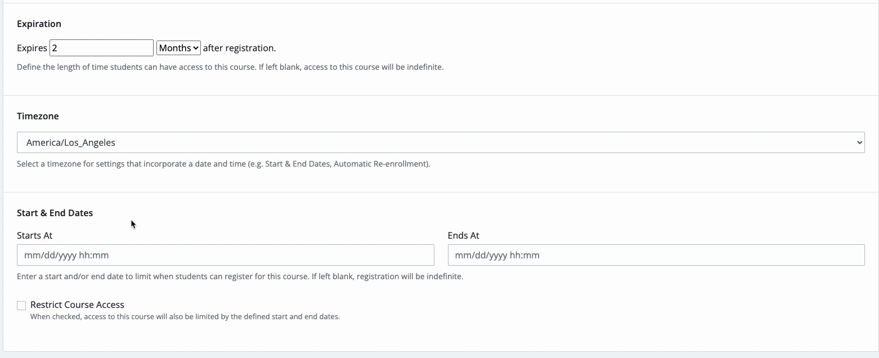
Task: Click the 'Enter a start and/or end date' hint
Action: [x=240, y=276]
